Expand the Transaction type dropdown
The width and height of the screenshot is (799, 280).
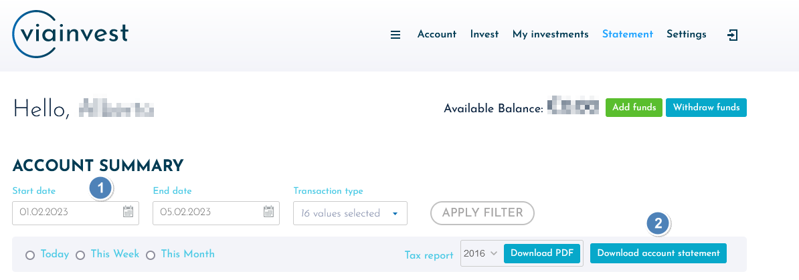pyautogui.click(x=350, y=213)
